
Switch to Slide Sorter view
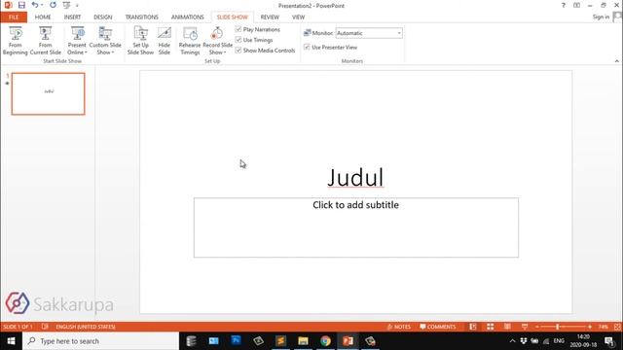(491, 327)
